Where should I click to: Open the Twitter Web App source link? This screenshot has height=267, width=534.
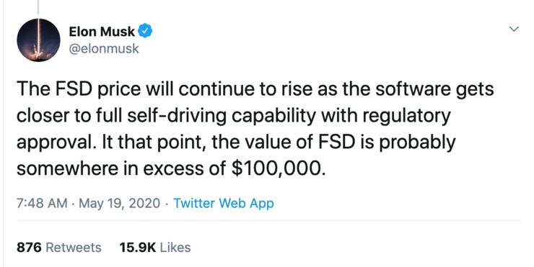pos(224,204)
